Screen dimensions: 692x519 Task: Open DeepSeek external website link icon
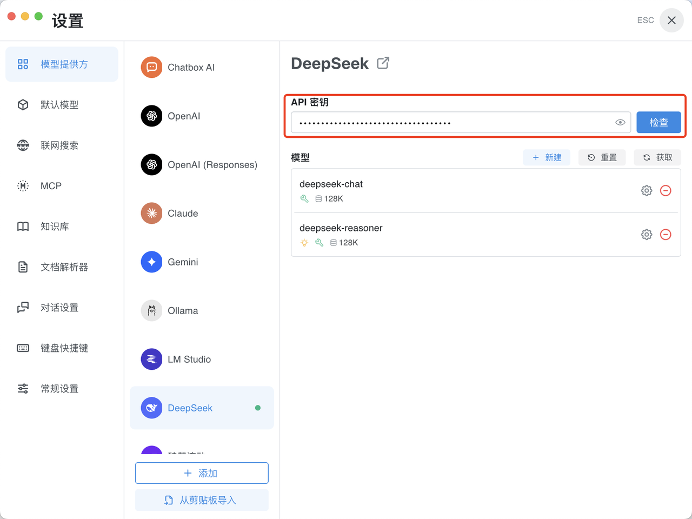(383, 63)
